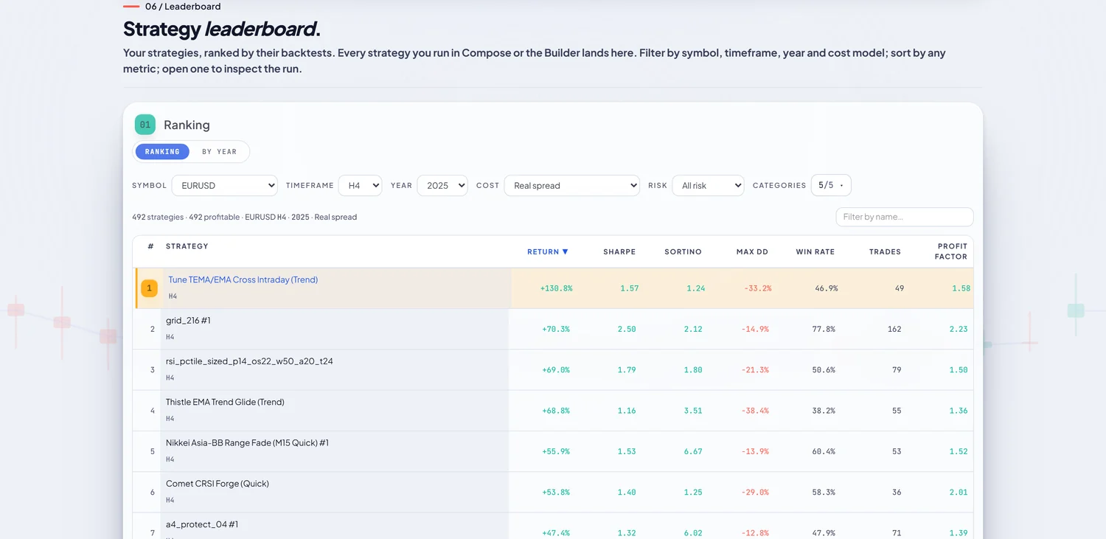Open Nikkei Asia-BB Range Fade (M15 Quick) #1
This screenshot has height=539, width=1106.
[247, 442]
